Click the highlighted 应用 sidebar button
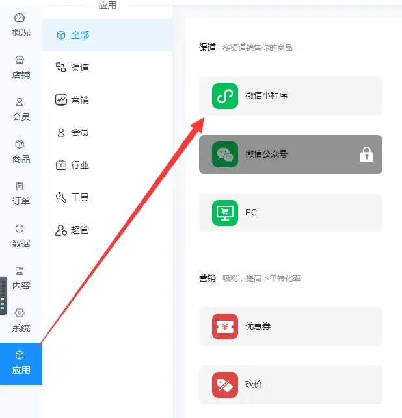Viewport: 402px width, 418px height. click(x=21, y=363)
